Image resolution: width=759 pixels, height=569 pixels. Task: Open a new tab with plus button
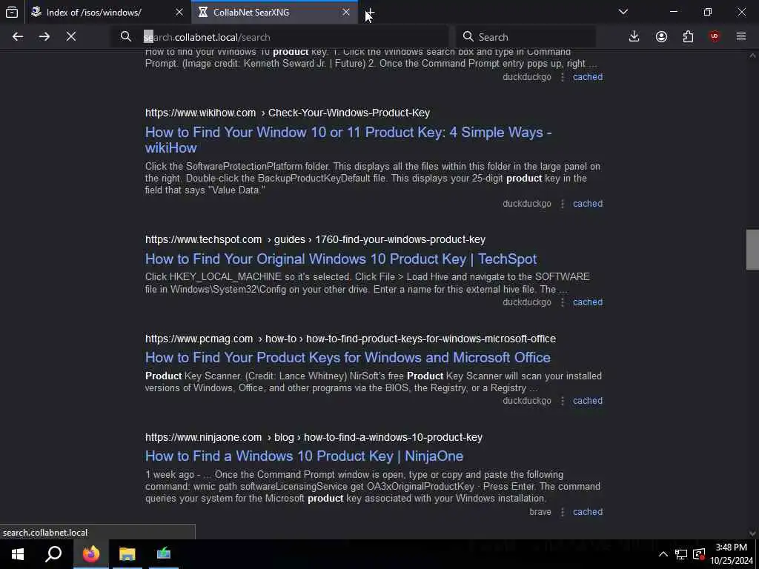pyautogui.click(x=371, y=12)
